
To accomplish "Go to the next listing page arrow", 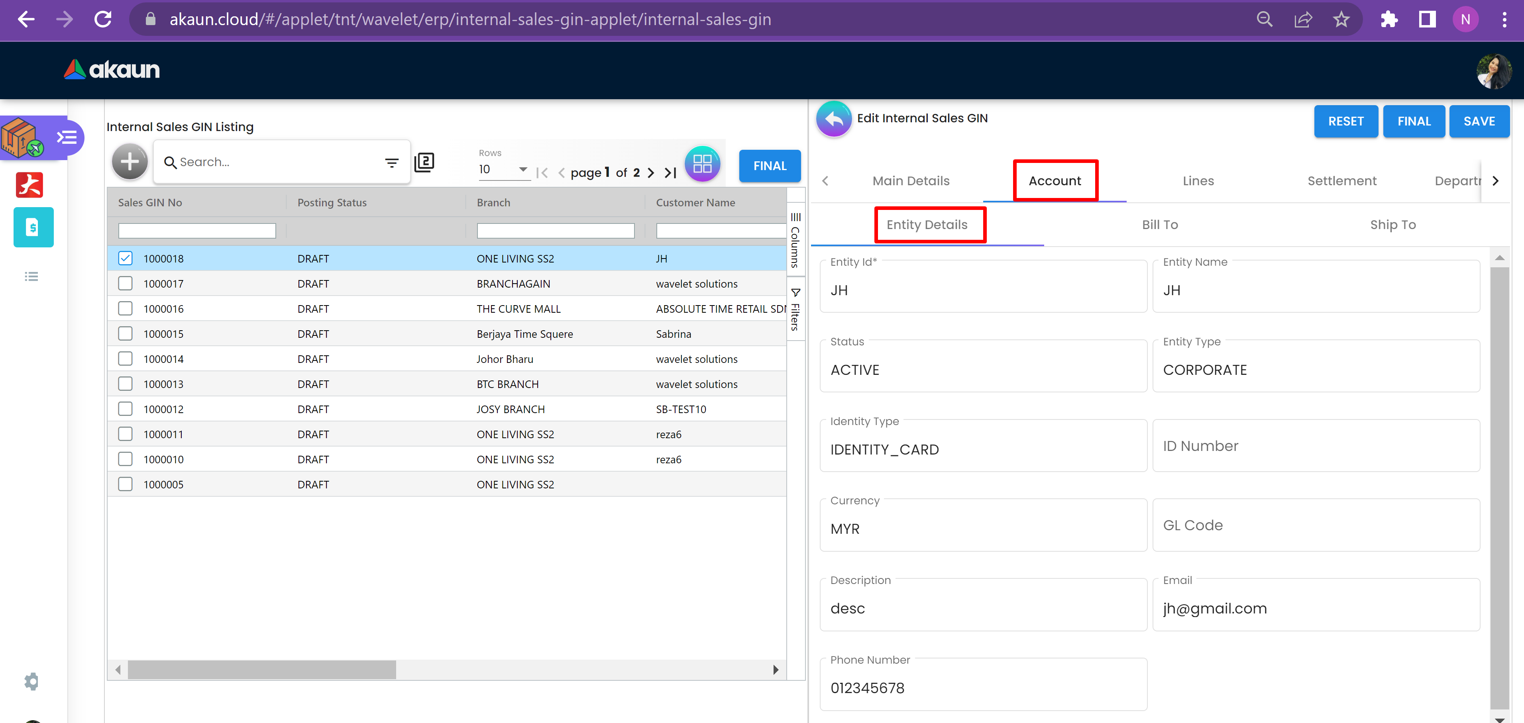I will pos(651,172).
